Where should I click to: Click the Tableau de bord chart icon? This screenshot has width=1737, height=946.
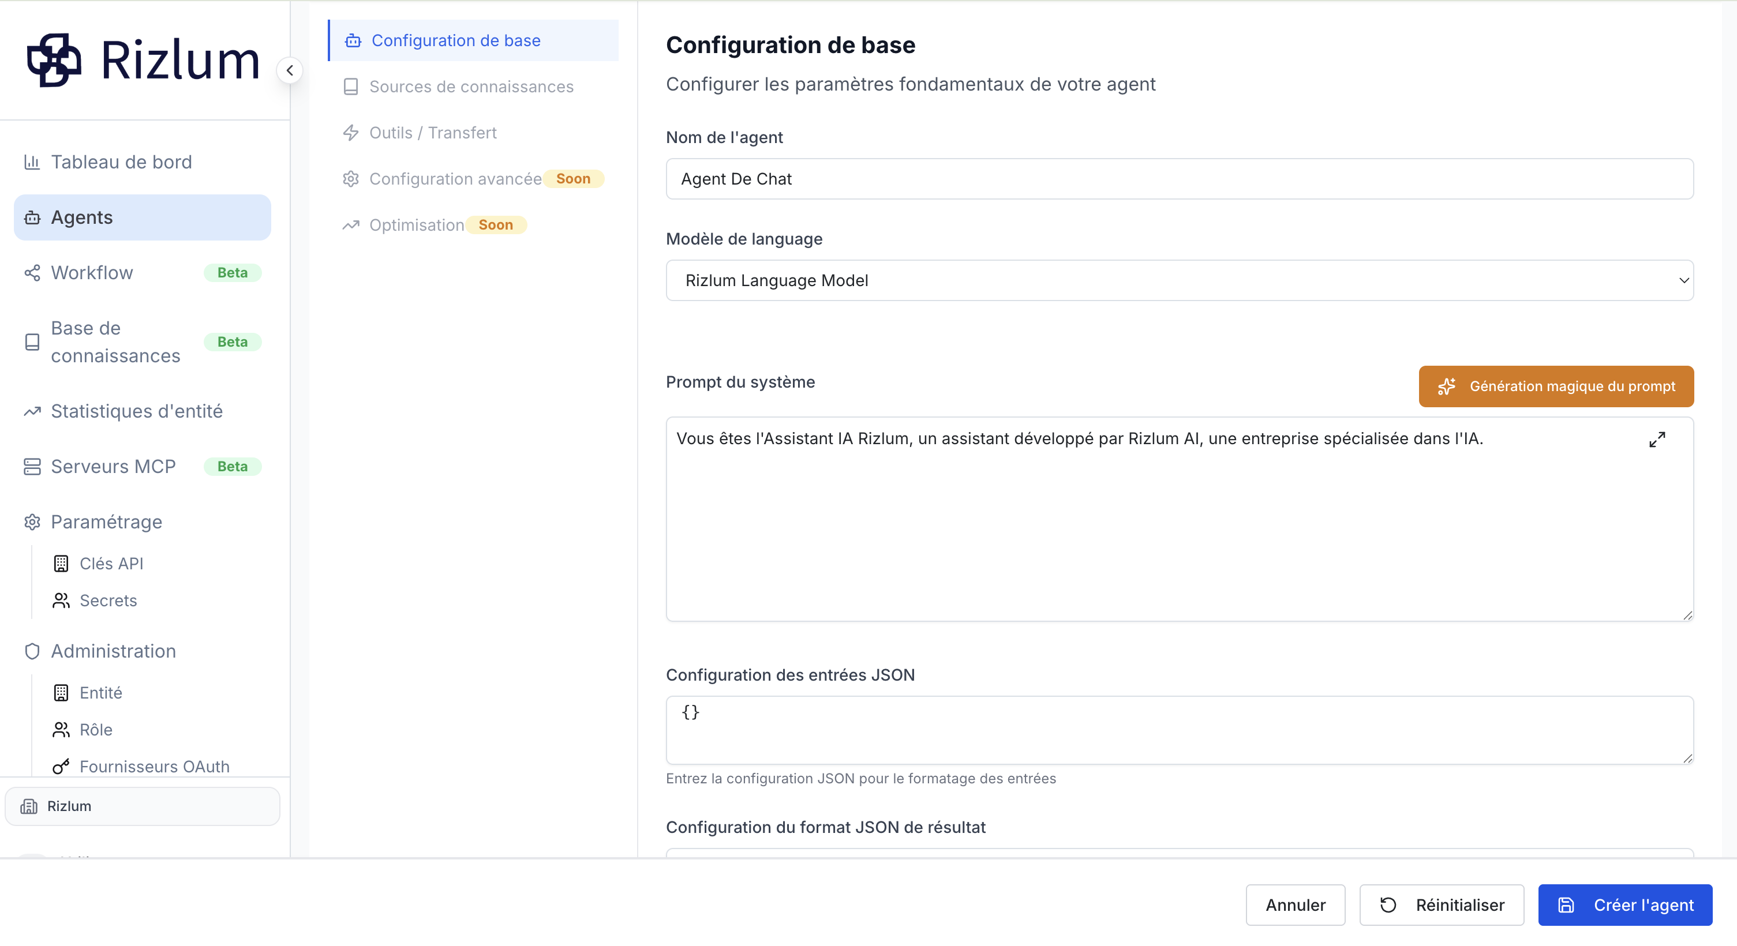(32, 162)
